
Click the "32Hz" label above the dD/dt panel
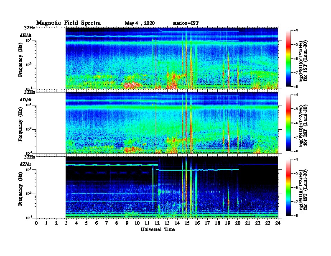30,92
